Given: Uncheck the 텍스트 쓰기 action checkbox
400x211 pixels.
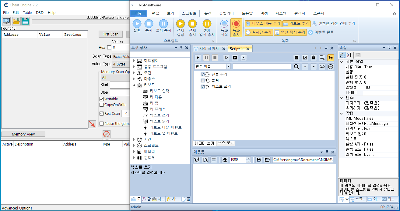Looking at the screenshot, I should pos(202,87).
